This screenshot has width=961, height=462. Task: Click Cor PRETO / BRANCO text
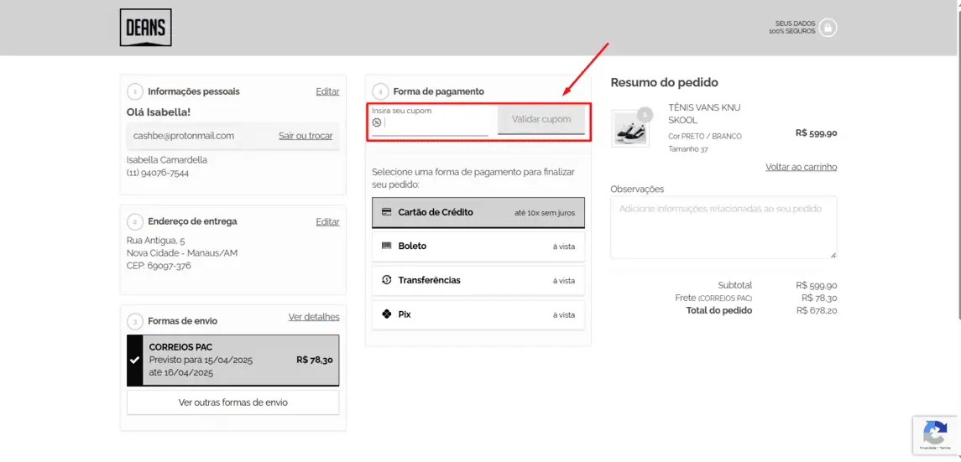(705, 137)
